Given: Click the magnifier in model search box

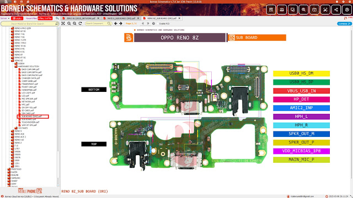Looking at the screenshot, I should click(57, 24).
